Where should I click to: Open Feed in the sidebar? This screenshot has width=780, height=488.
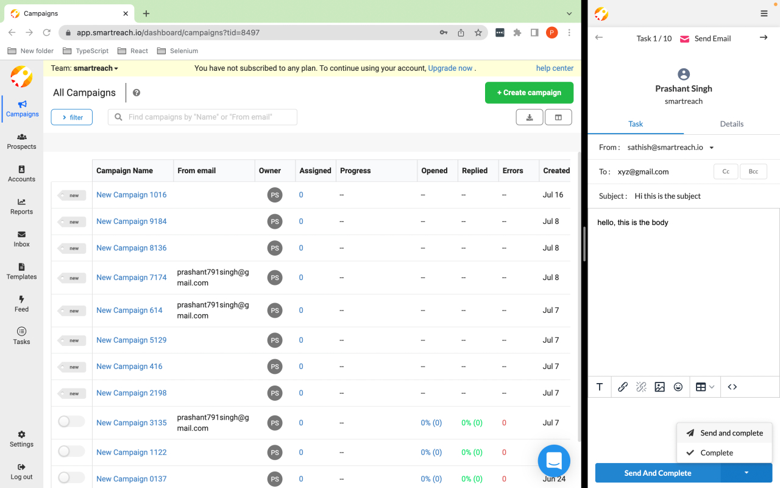coord(22,304)
